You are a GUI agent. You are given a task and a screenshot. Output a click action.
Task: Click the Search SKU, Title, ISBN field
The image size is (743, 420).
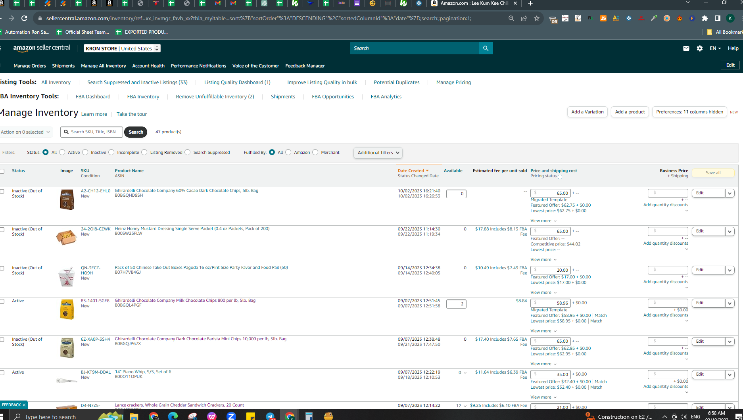(92, 132)
